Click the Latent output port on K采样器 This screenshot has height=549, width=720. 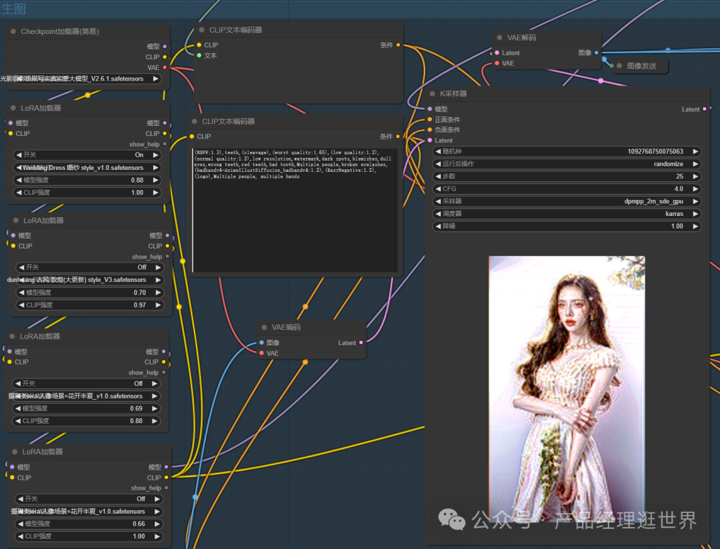[705, 109]
